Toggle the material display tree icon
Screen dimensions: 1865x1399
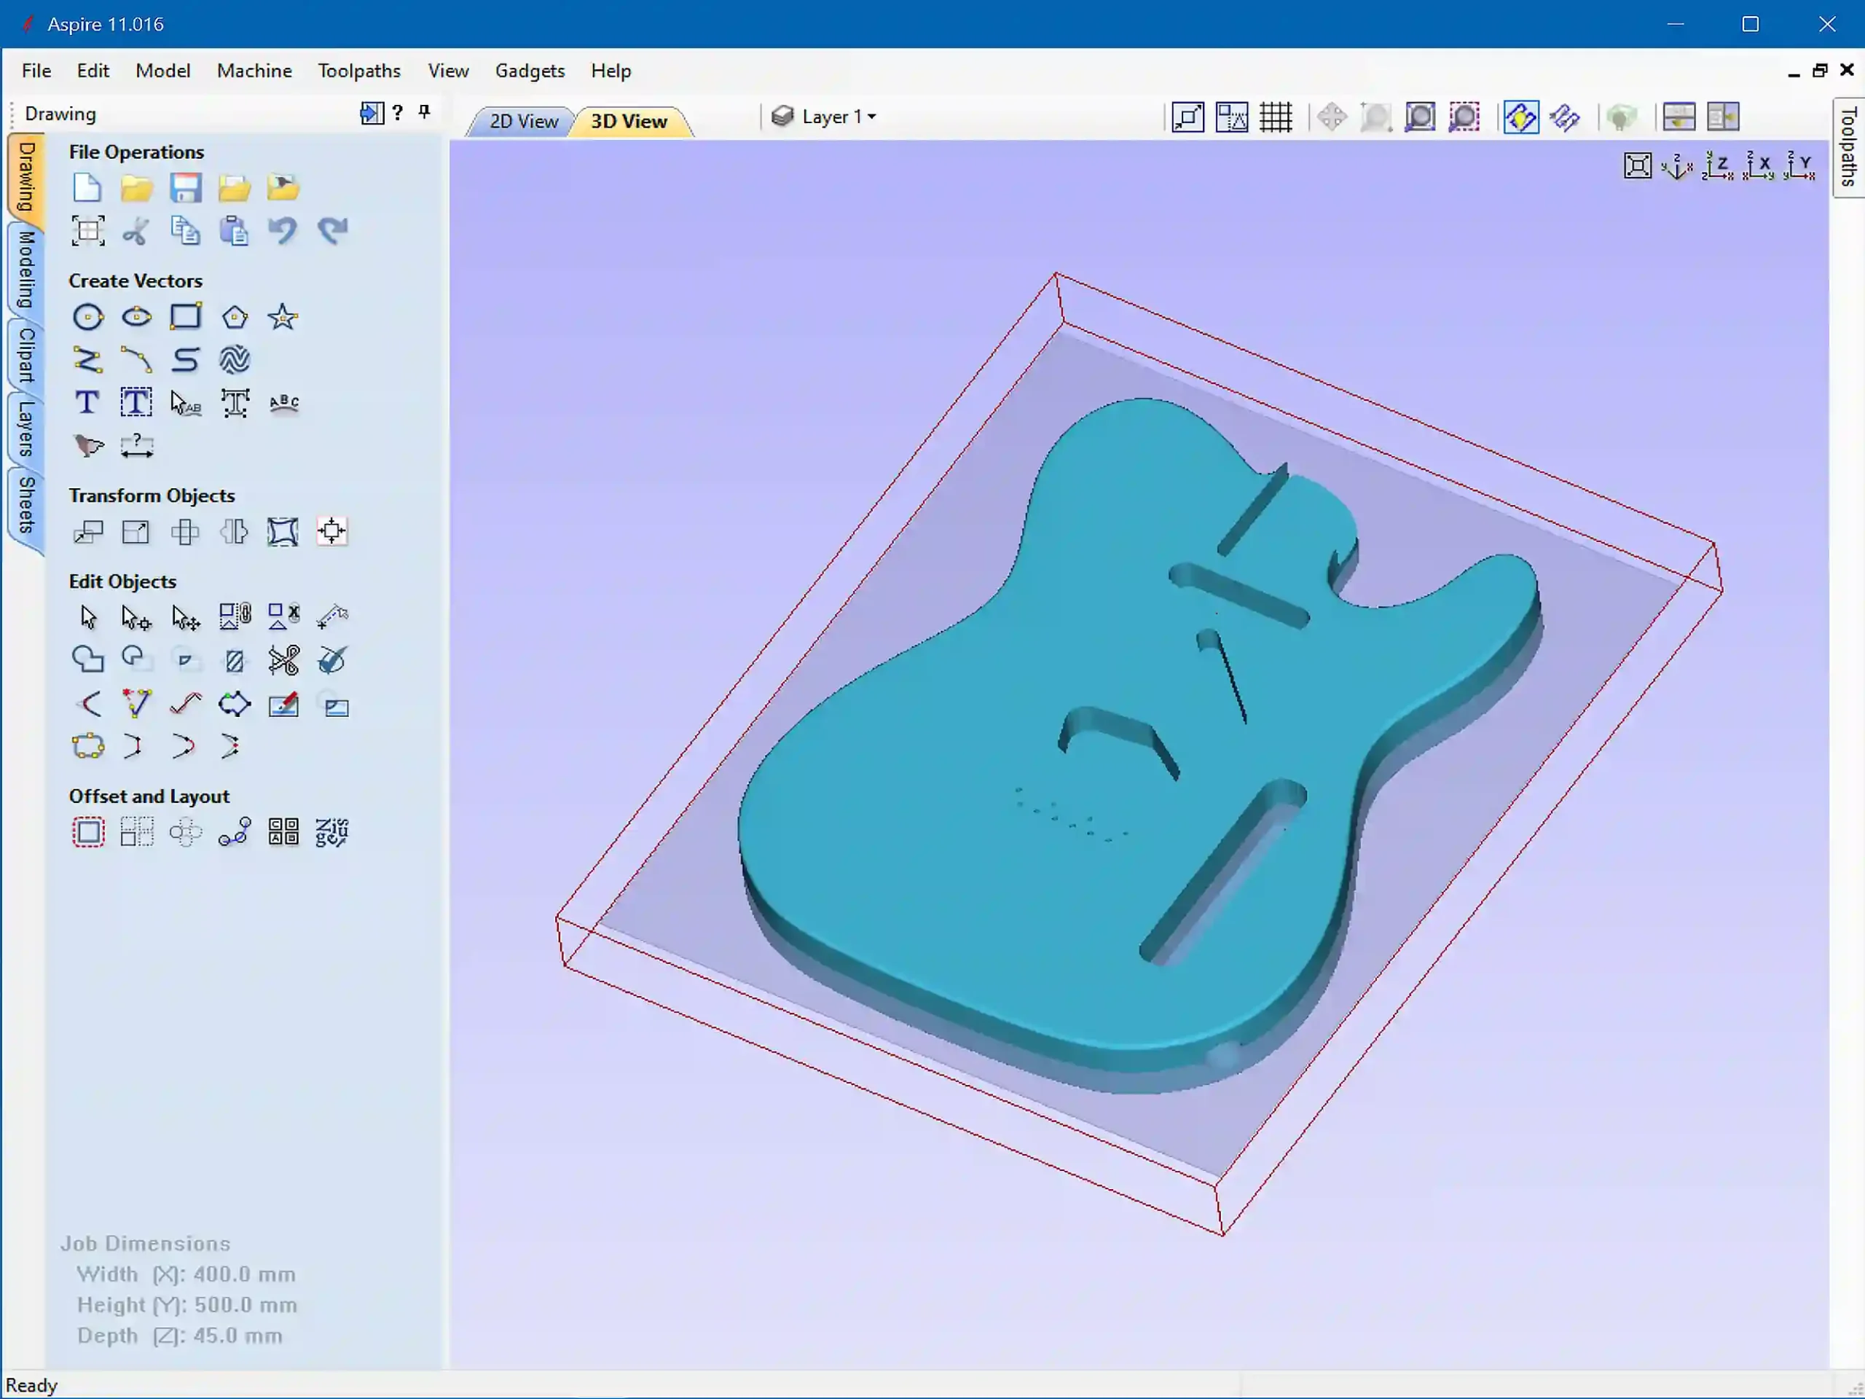1620,117
